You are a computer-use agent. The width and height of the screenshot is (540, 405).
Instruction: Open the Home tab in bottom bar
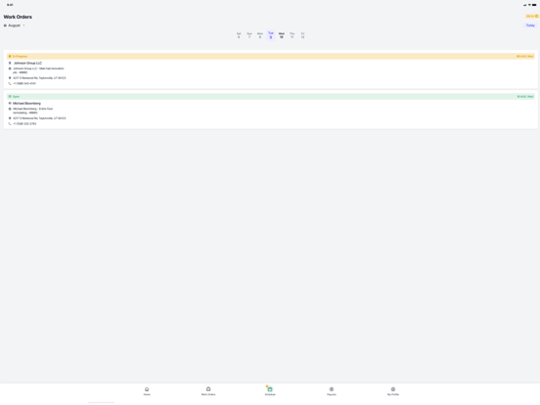click(x=147, y=391)
